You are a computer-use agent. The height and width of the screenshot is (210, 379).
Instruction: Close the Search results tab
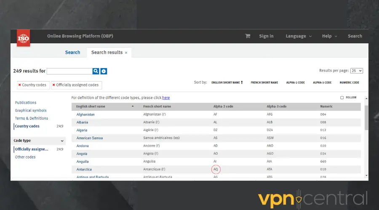click(x=126, y=53)
